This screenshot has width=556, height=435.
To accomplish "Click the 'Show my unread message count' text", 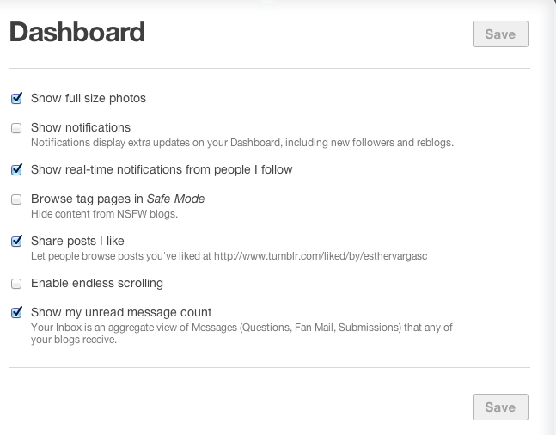I will [121, 313].
